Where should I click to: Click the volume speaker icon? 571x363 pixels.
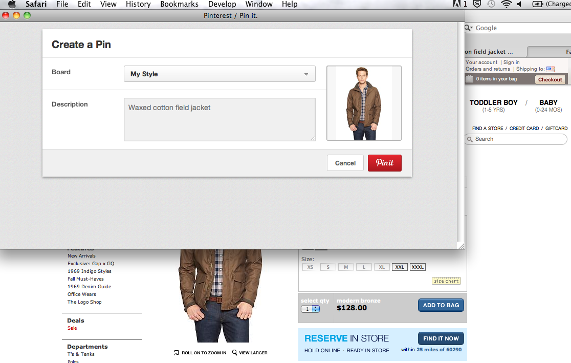coord(520,4)
